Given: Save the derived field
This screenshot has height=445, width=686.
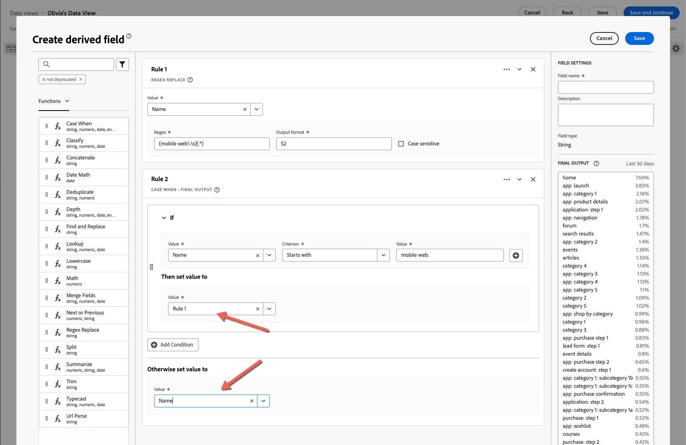Looking at the screenshot, I should (640, 38).
